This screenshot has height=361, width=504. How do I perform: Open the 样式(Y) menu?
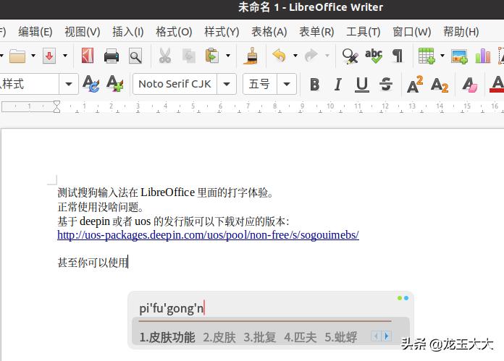coord(222,32)
